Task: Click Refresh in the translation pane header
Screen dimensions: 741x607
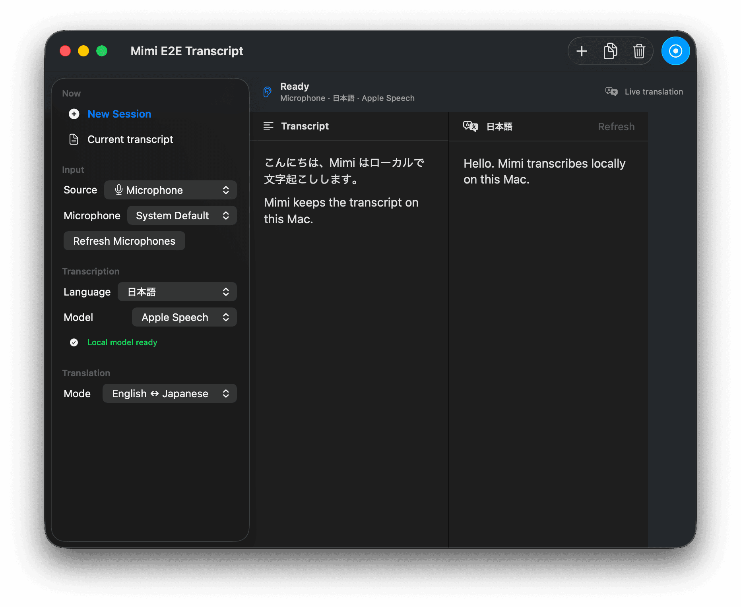Action: [x=616, y=127]
